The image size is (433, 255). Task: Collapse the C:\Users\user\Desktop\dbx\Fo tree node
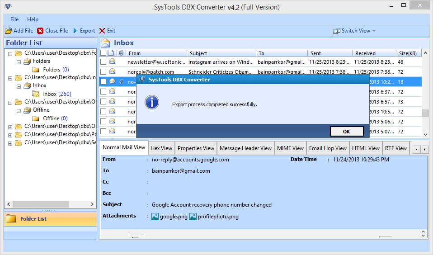(x=10, y=54)
